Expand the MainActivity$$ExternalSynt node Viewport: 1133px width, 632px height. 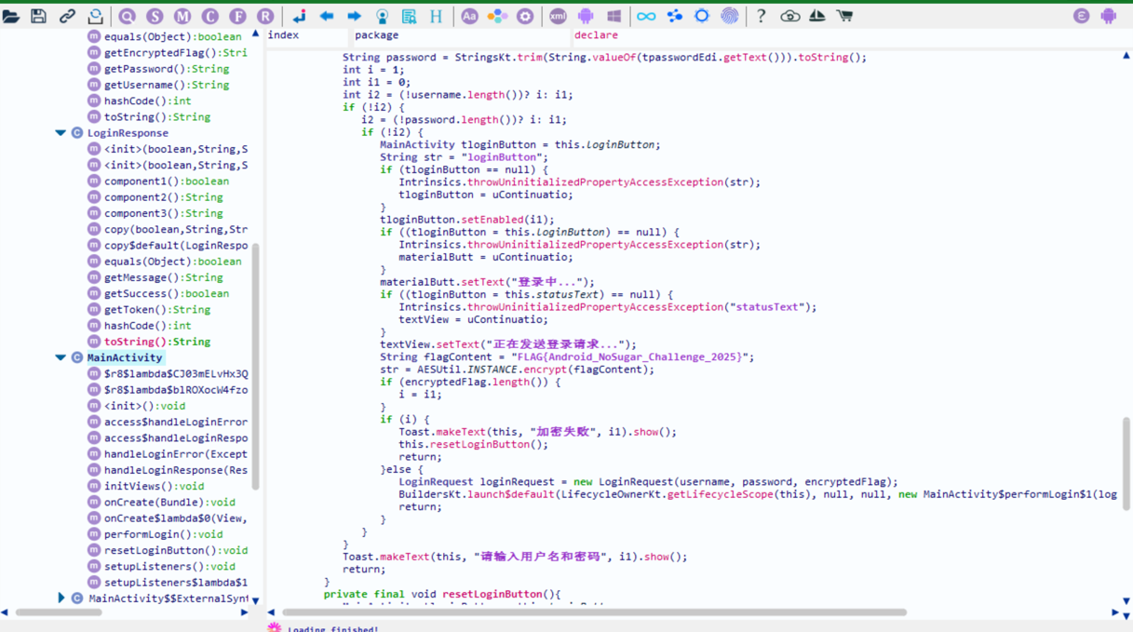(61, 598)
